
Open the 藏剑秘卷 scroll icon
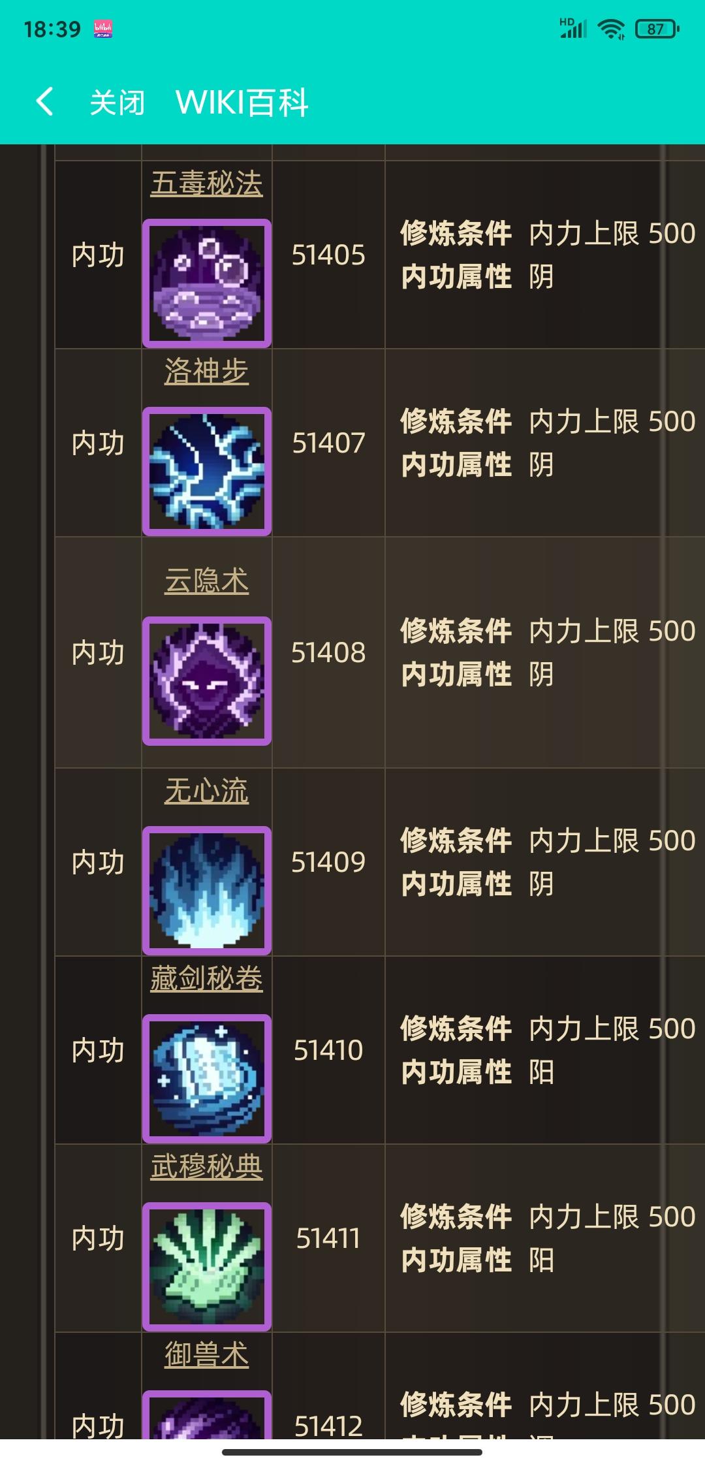click(207, 1079)
